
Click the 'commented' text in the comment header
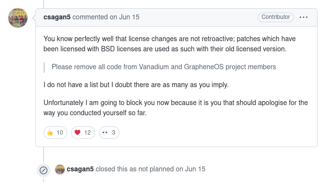tap(90, 17)
